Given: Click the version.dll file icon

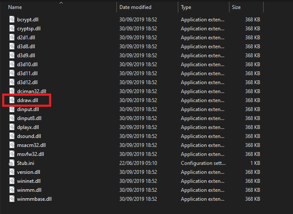Looking at the screenshot, I should tap(12, 172).
